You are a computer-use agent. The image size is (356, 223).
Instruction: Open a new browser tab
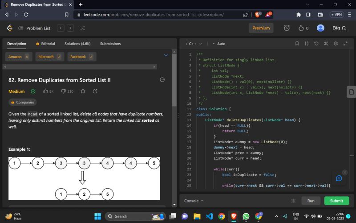(x=81, y=4)
